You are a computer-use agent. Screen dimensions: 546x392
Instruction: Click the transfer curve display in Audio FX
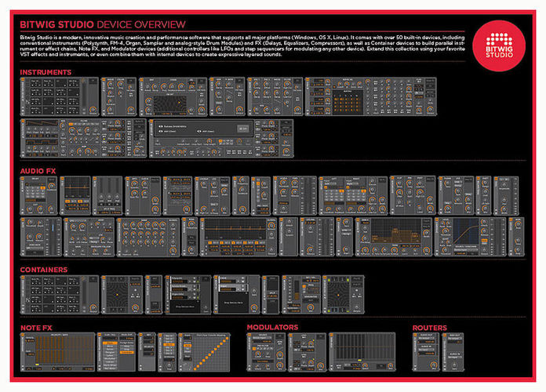coord(465,232)
